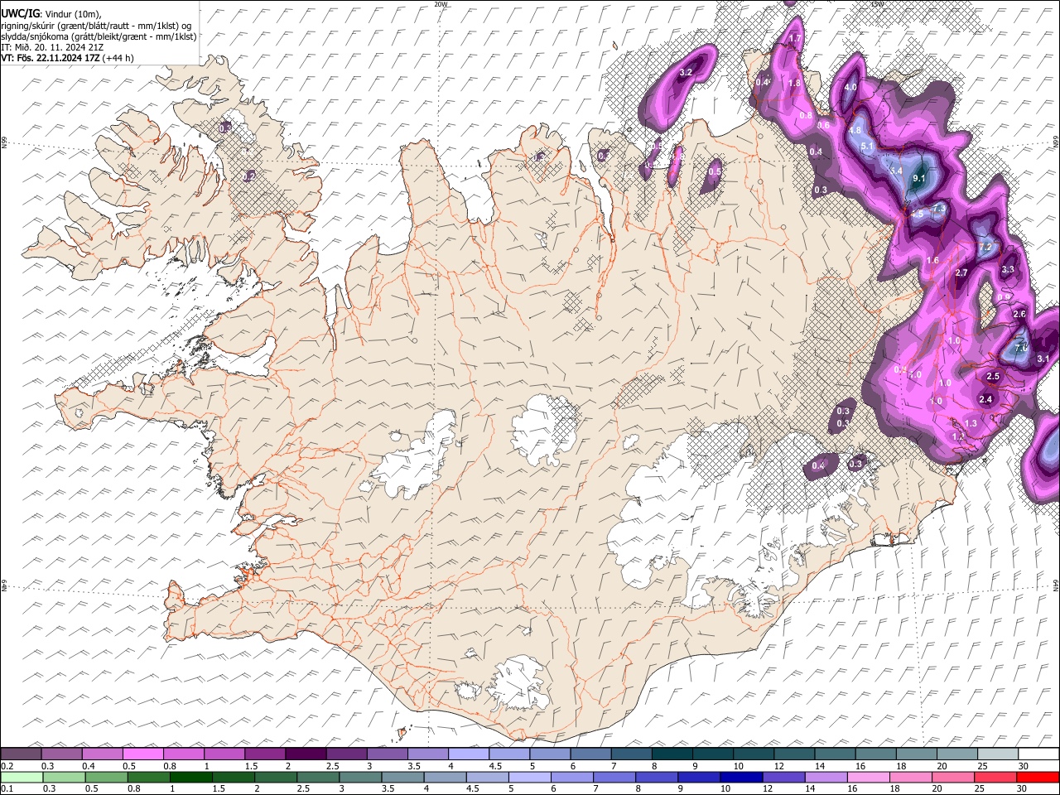Select the 9.1 precipitation peak value
1060x795 pixels.
coord(918,178)
